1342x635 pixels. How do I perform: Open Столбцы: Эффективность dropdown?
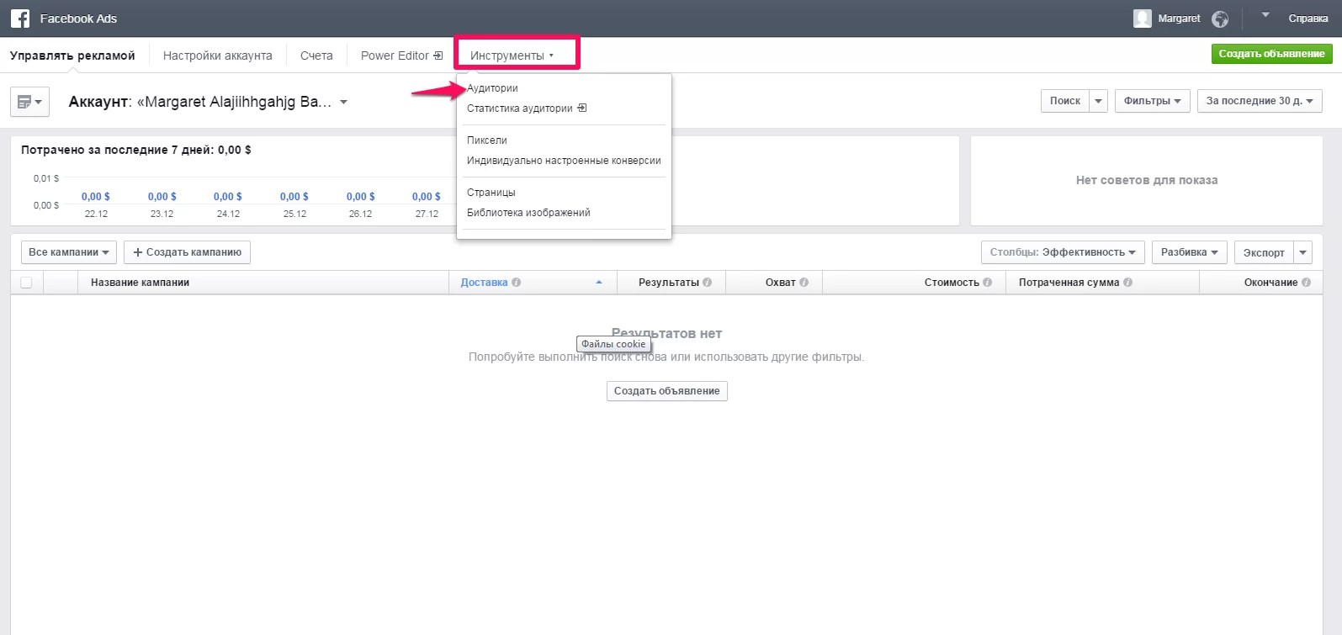pyautogui.click(x=1063, y=252)
